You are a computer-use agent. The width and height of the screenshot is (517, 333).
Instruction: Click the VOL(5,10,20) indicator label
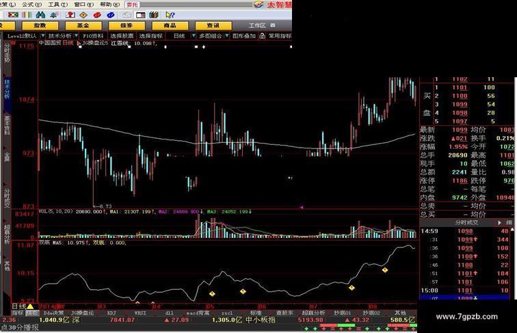pyautogui.click(x=55, y=211)
